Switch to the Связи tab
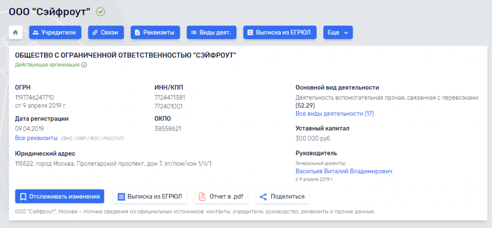Viewport: 492px width, 228px height. coord(106,33)
